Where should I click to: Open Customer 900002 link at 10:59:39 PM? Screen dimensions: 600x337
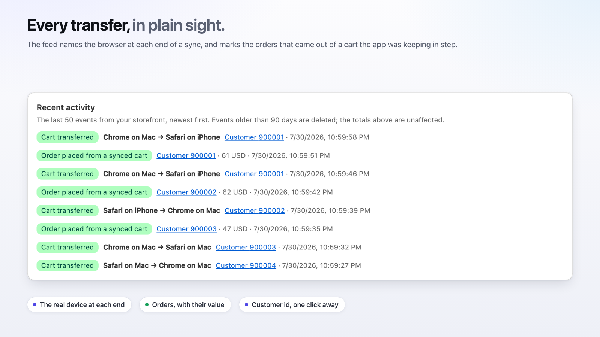click(255, 210)
